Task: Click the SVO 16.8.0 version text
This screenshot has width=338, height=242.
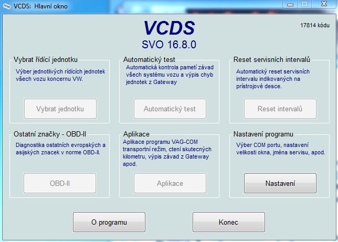Action: [x=169, y=45]
